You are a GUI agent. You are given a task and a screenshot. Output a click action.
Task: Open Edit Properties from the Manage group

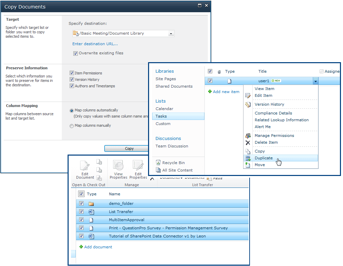pos(138,170)
